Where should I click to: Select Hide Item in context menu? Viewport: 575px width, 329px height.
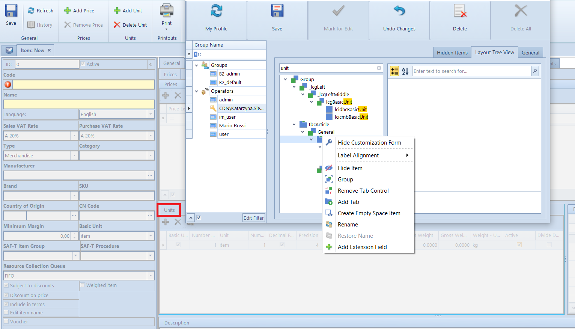tap(369, 168)
